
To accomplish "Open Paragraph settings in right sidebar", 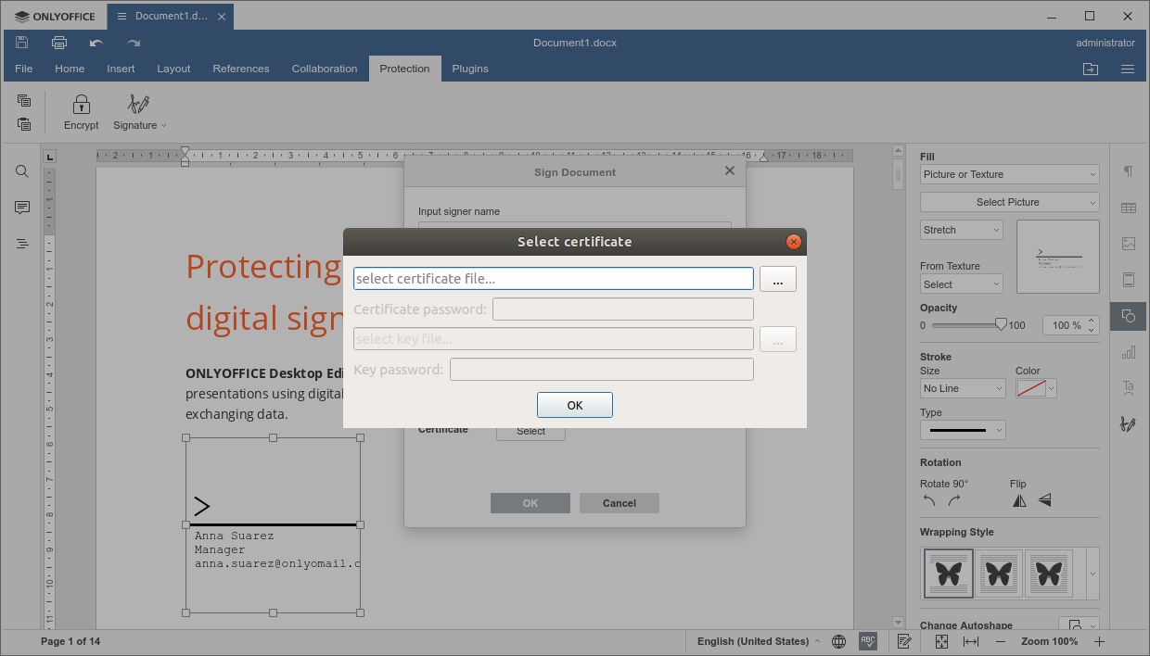I will [1129, 171].
